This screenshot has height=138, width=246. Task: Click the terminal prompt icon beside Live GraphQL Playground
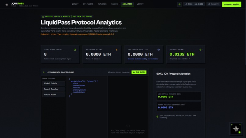point(44,72)
